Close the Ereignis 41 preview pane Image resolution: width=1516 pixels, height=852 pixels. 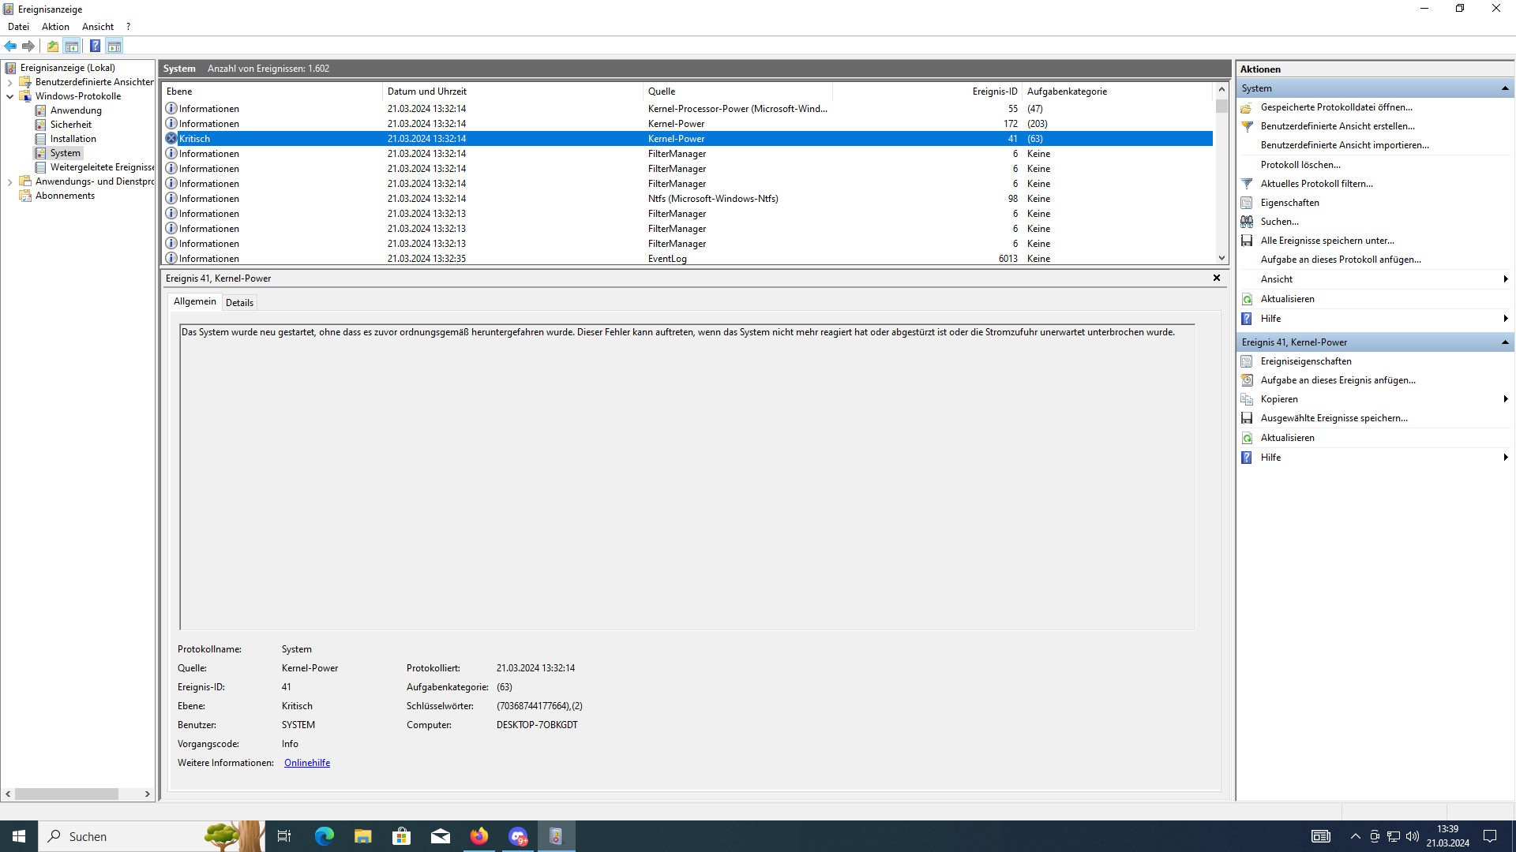1217,278
